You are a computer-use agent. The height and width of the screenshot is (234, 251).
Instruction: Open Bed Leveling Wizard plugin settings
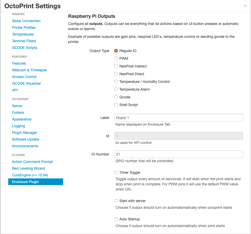tap(28, 168)
